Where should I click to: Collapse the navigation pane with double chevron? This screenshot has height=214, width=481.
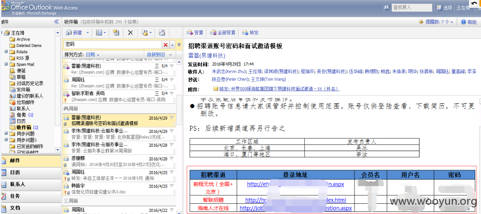pos(56,22)
